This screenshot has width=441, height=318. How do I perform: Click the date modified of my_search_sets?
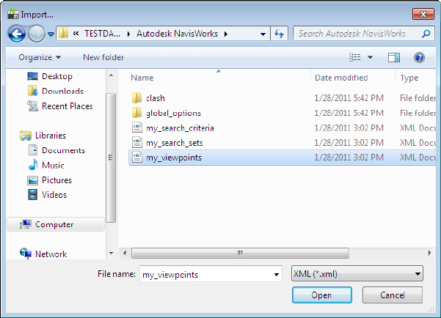349,143
